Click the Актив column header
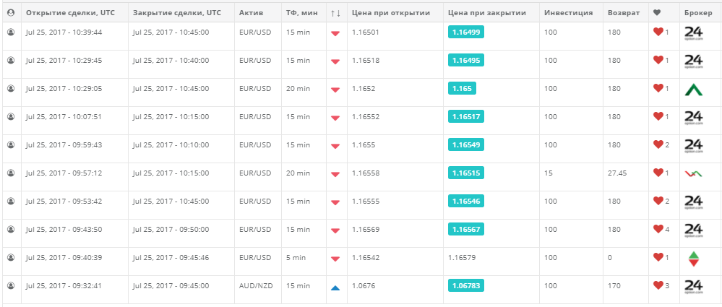The width and height of the screenshot is (722, 307). [x=251, y=13]
